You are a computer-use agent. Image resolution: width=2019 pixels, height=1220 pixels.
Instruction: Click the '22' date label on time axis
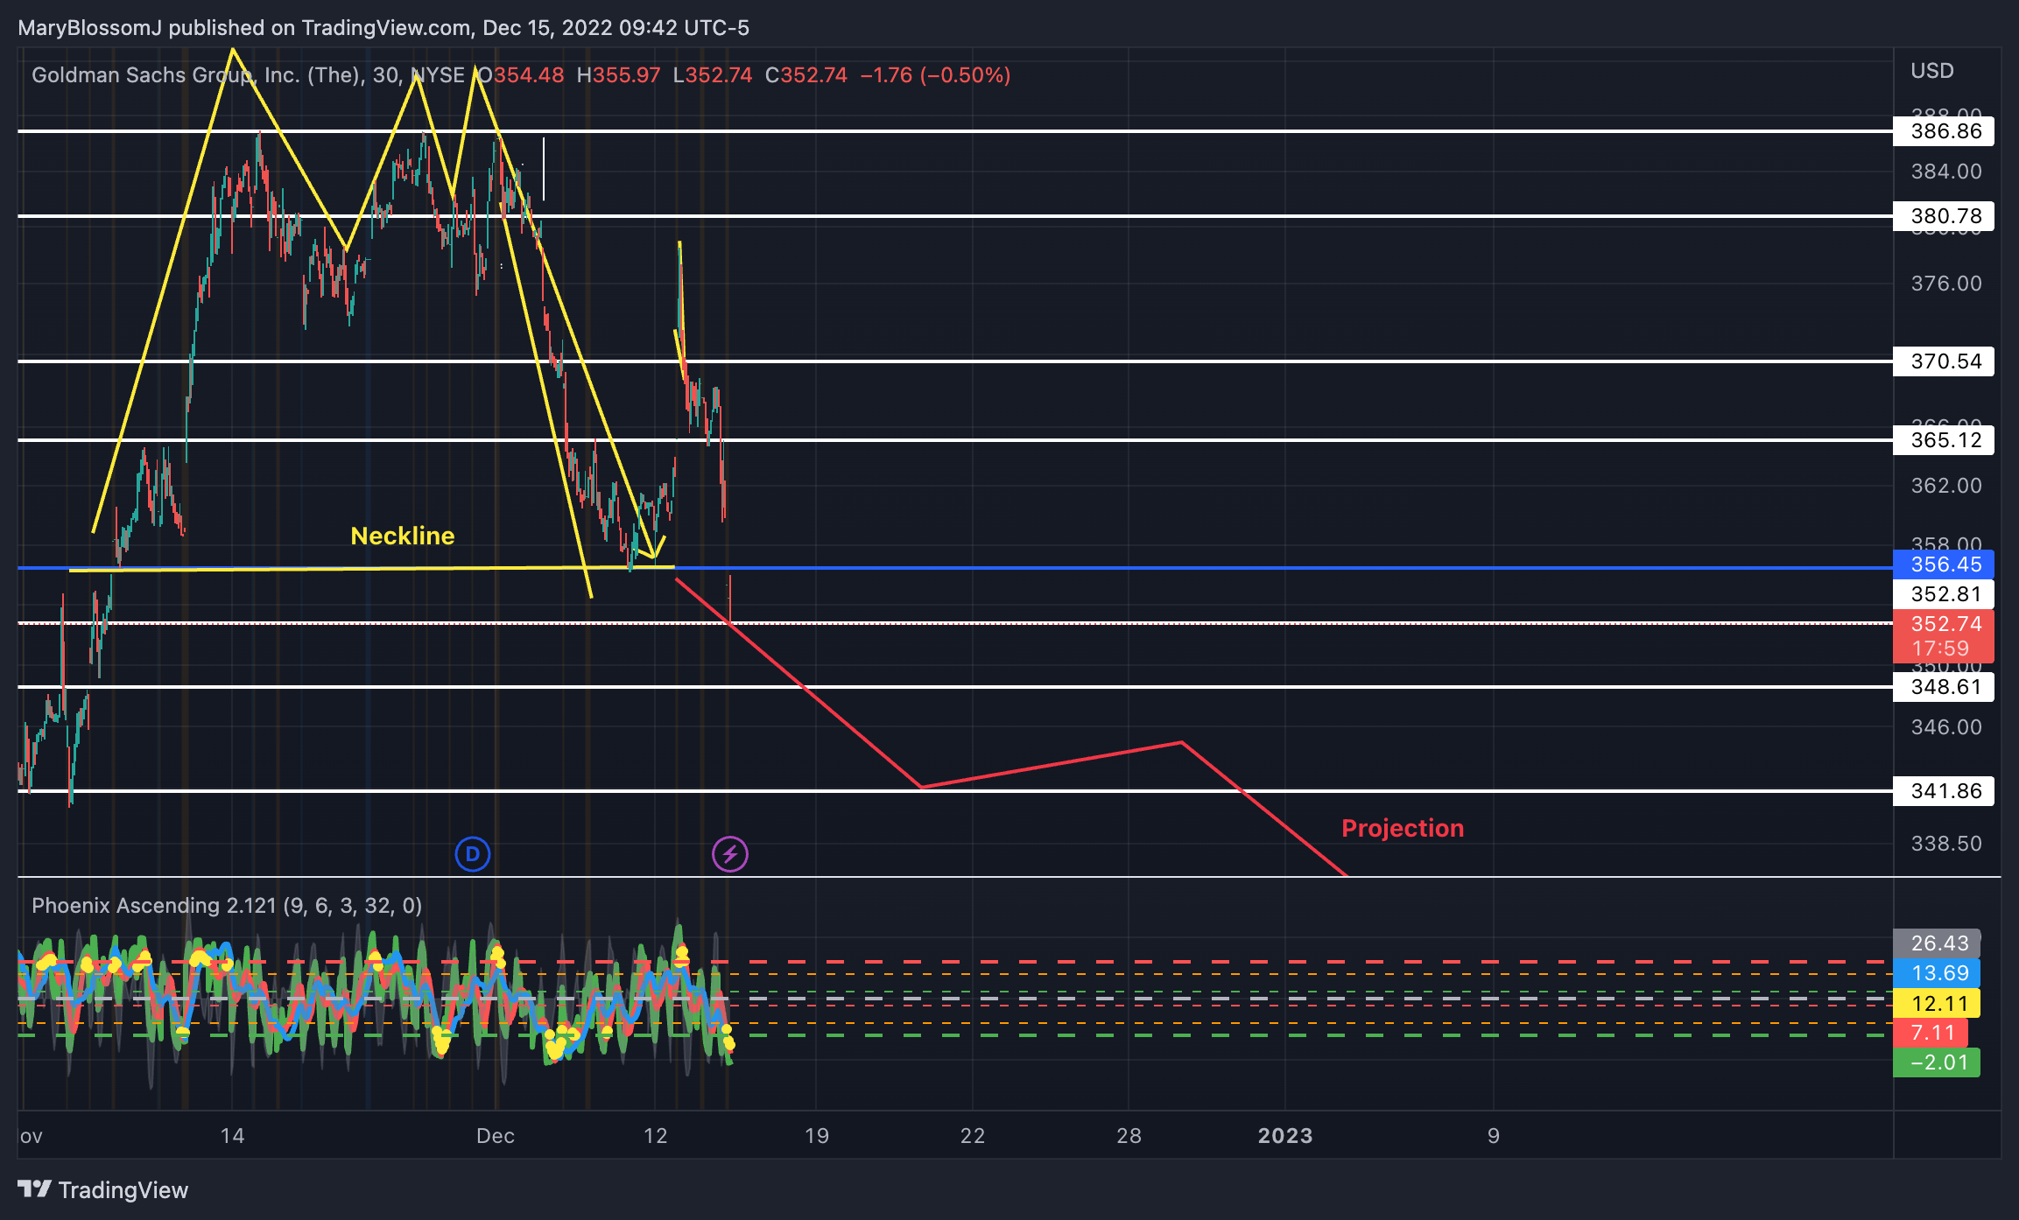973,1136
